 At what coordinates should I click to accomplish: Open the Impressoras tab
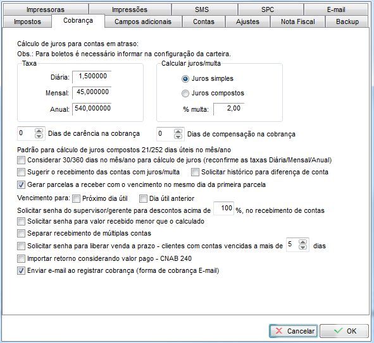[x=46, y=9]
